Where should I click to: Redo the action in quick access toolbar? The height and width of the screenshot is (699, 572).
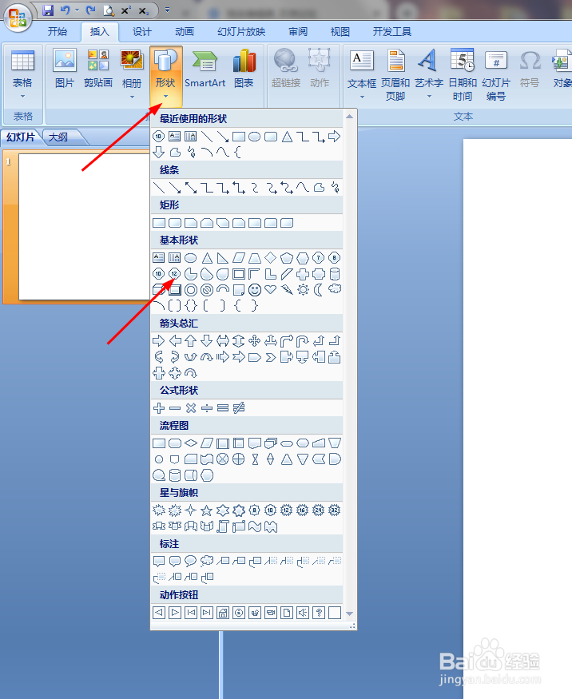[91, 10]
